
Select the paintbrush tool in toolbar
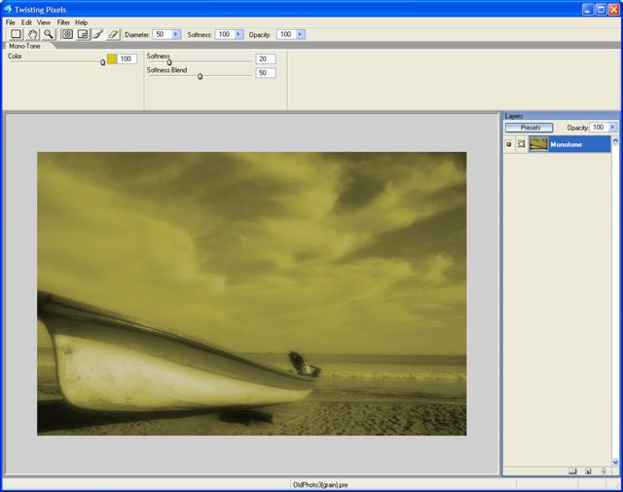98,34
